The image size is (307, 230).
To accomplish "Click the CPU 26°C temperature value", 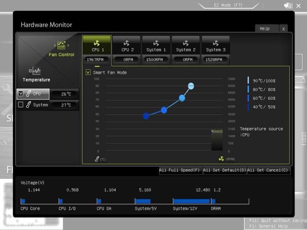I will click(66, 94).
